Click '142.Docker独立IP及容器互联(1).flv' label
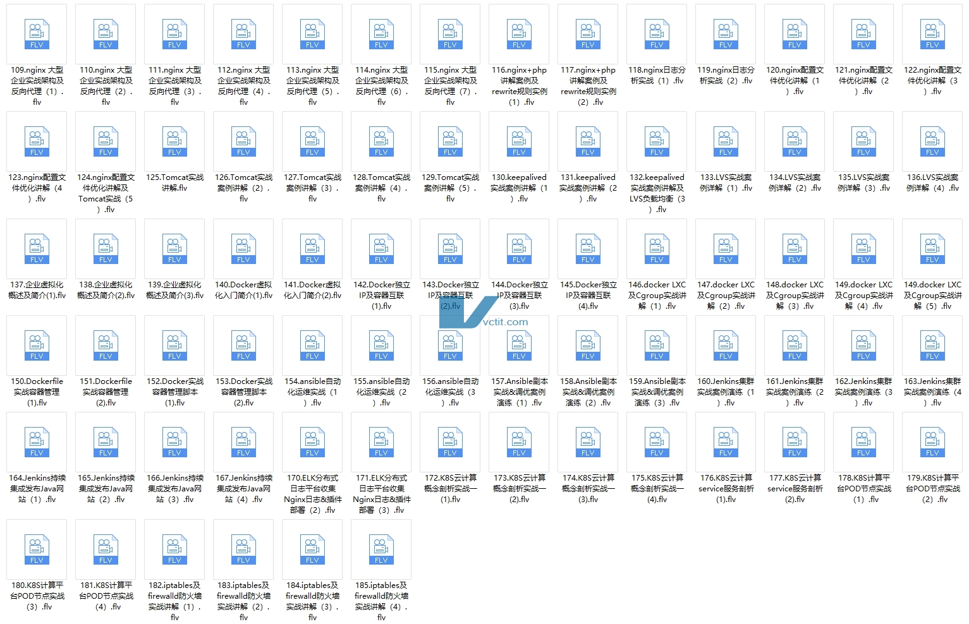 point(381,296)
